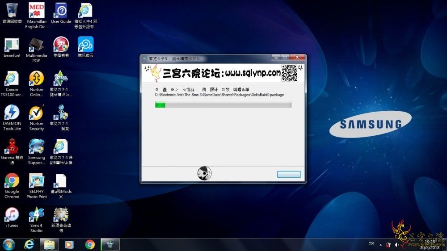
Task: Click the blue button in the installer
Action: pyautogui.click(x=289, y=174)
